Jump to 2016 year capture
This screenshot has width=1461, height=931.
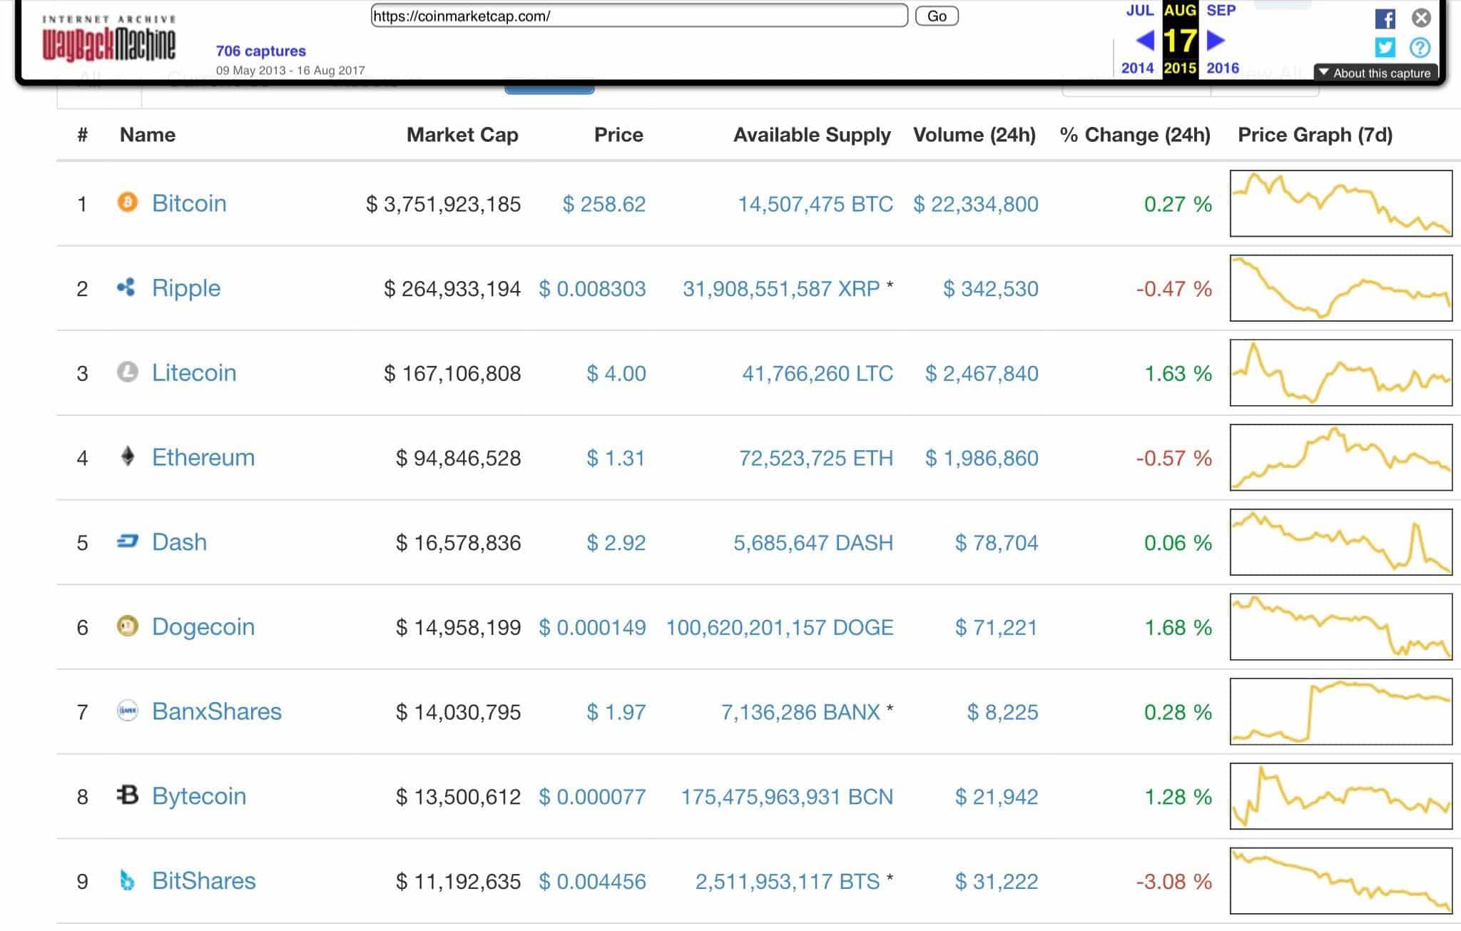1223,68
